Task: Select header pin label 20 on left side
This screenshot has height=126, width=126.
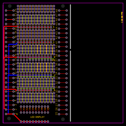Action: [x=16, y=28]
